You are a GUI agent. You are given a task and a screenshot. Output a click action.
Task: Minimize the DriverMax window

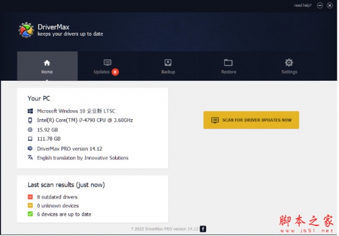320,6
